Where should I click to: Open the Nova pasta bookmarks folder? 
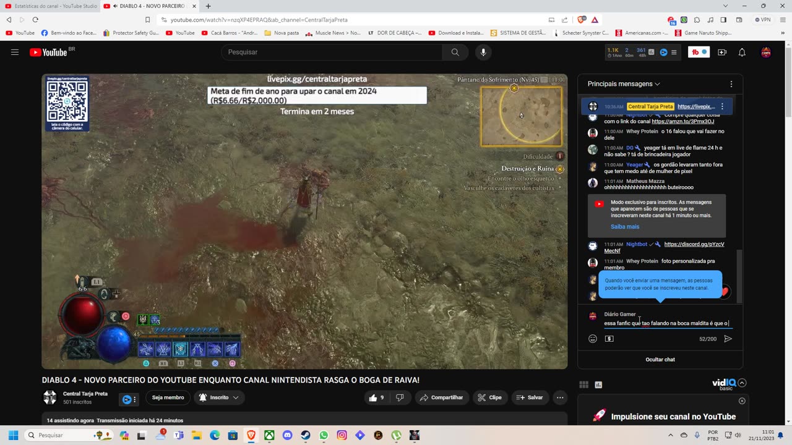click(x=282, y=33)
